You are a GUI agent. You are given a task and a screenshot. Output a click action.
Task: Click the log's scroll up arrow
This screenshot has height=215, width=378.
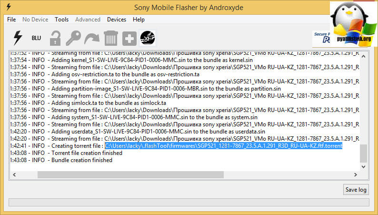(x=364, y=56)
